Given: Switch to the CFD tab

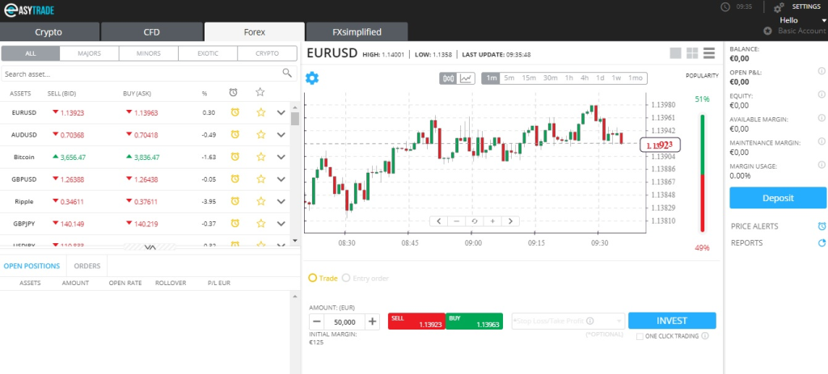Looking at the screenshot, I should tap(151, 32).
